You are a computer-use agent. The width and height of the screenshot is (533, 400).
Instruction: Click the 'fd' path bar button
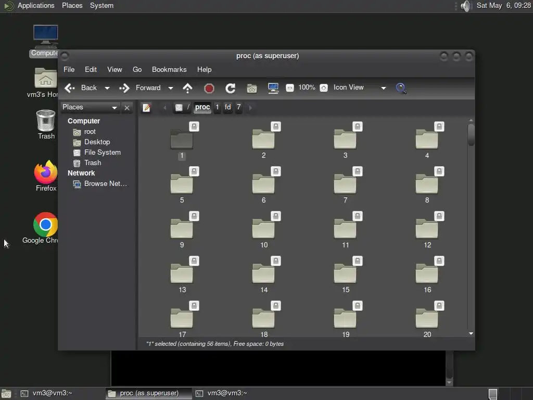click(x=227, y=107)
